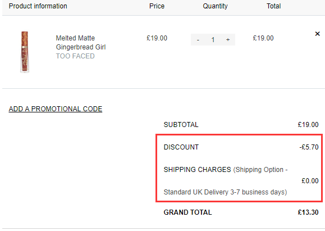Click the Product information column header
325x231 pixels.
pyautogui.click(x=38, y=6)
